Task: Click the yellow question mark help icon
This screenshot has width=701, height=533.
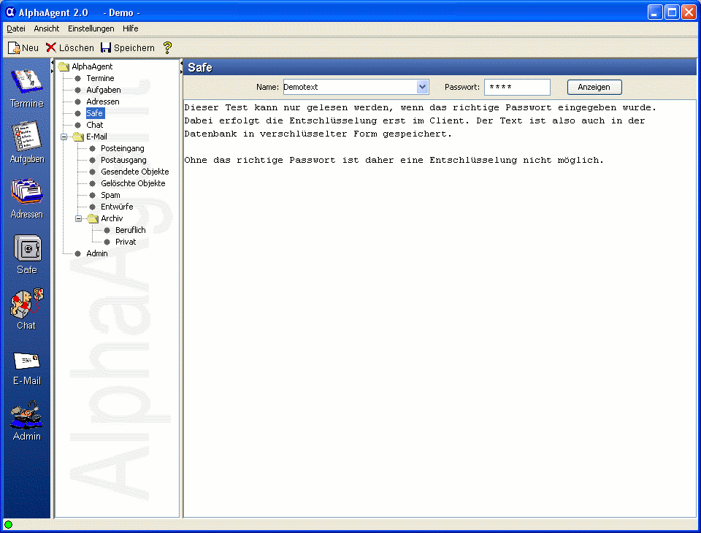Action: click(167, 47)
